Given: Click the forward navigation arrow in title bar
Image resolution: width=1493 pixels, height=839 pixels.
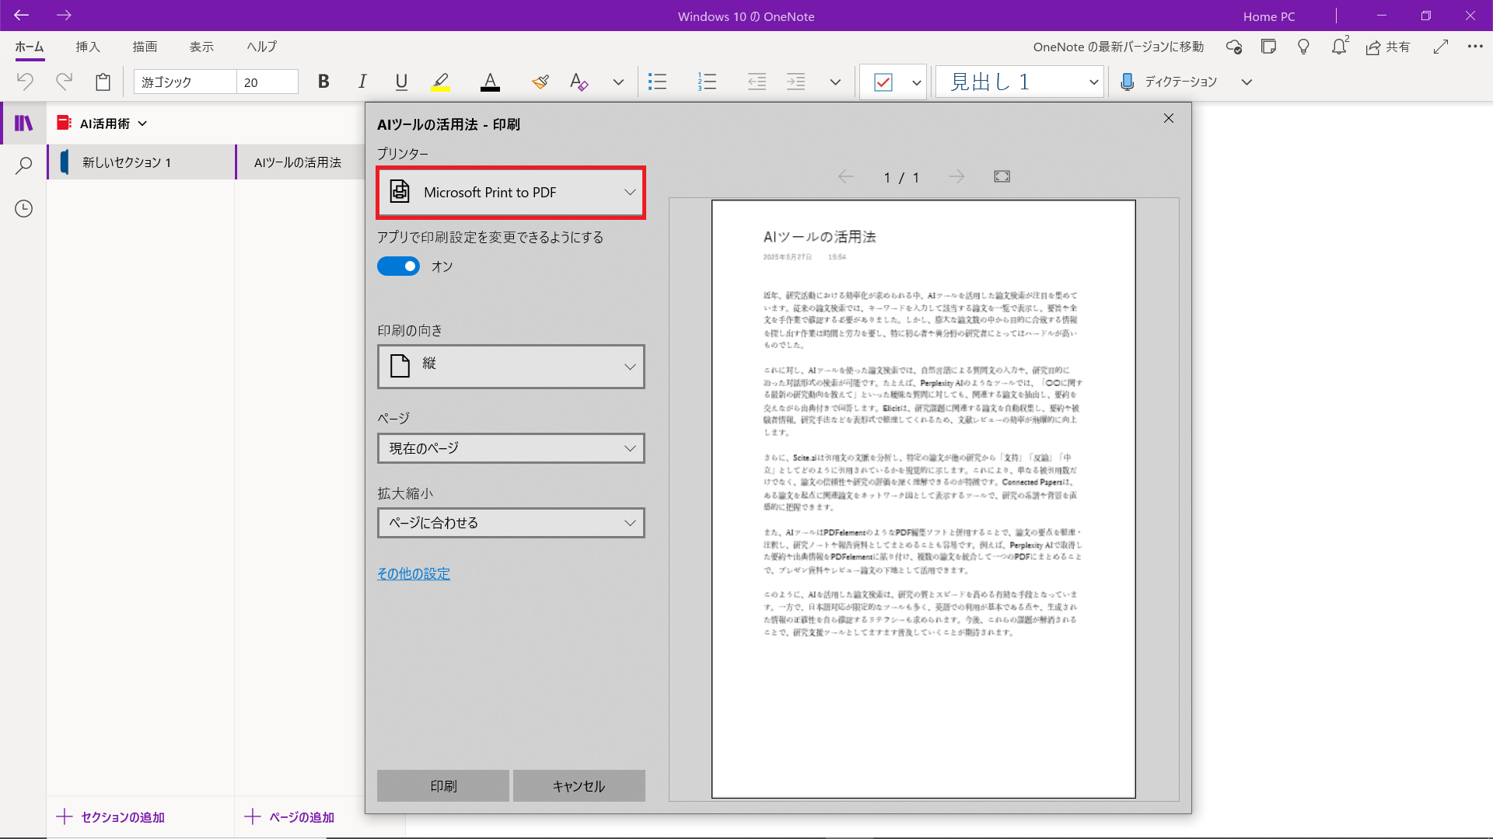Looking at the screenshot, I should [65, 16].
